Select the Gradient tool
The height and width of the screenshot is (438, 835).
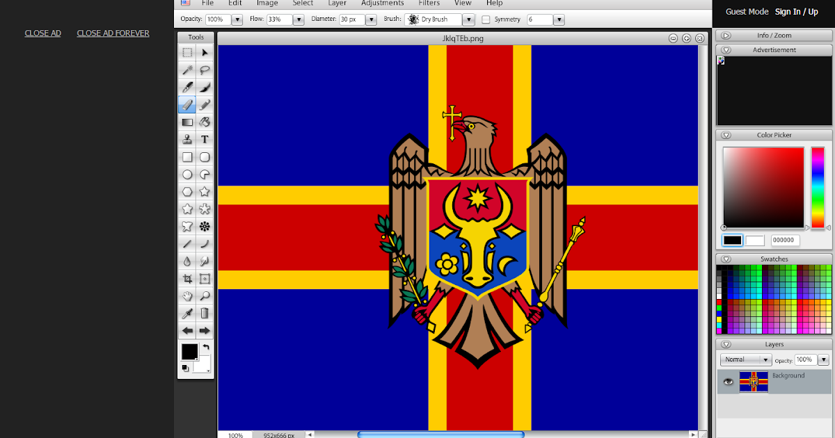(x=187, y=122)
